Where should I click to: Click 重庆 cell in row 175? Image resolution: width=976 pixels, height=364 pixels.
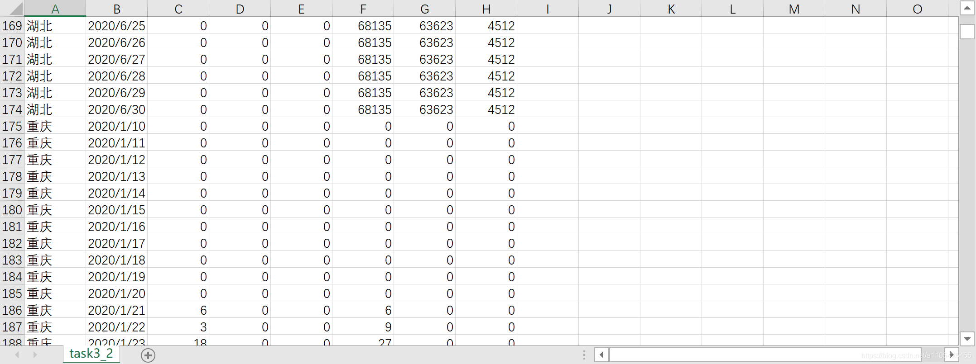[55, 126]
